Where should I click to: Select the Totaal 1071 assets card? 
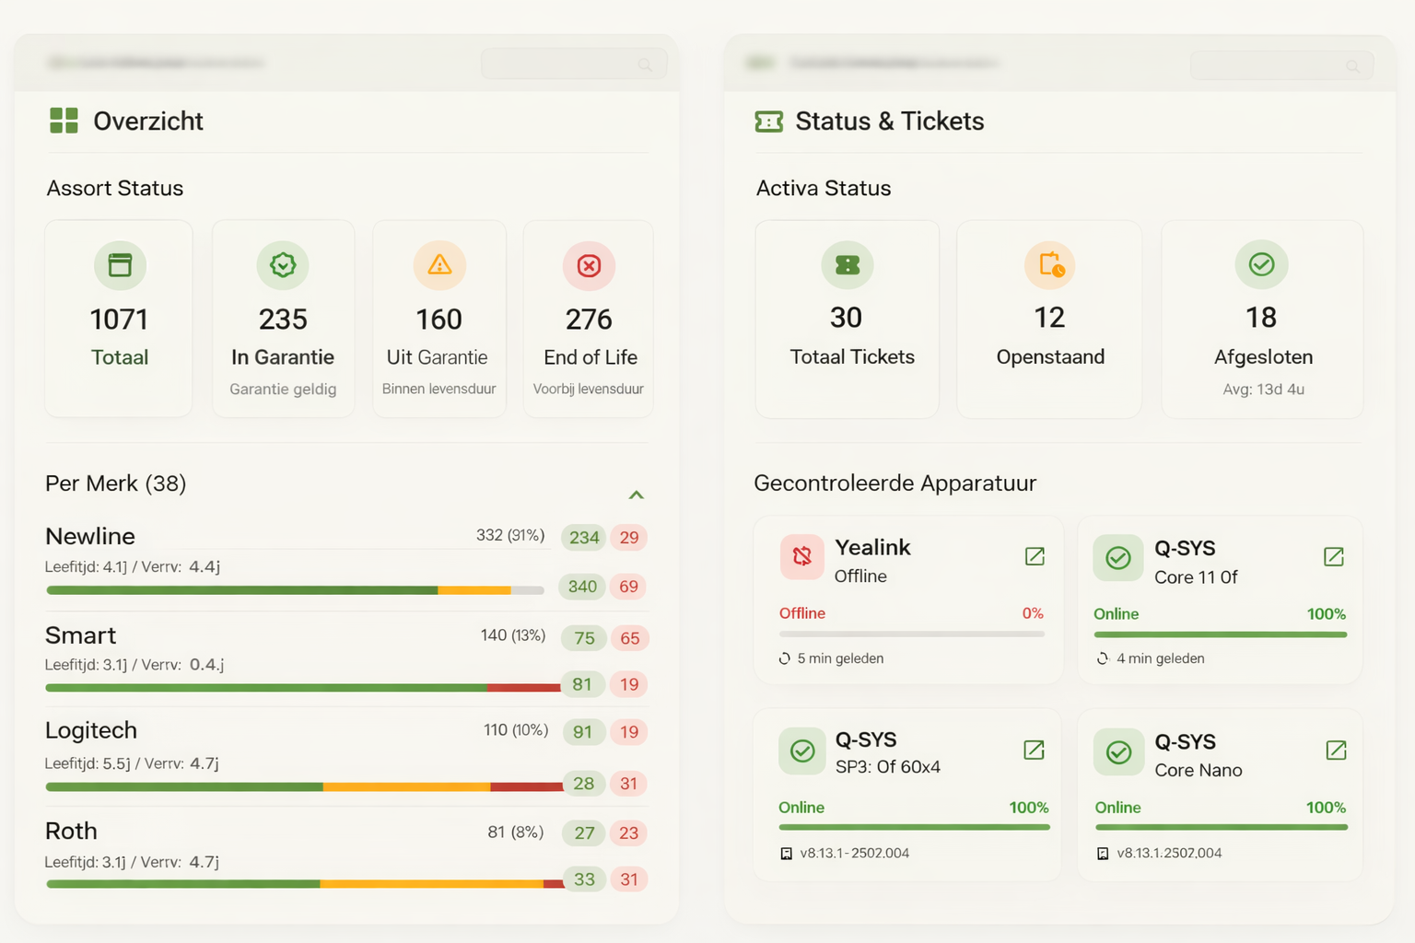point(119,319)
